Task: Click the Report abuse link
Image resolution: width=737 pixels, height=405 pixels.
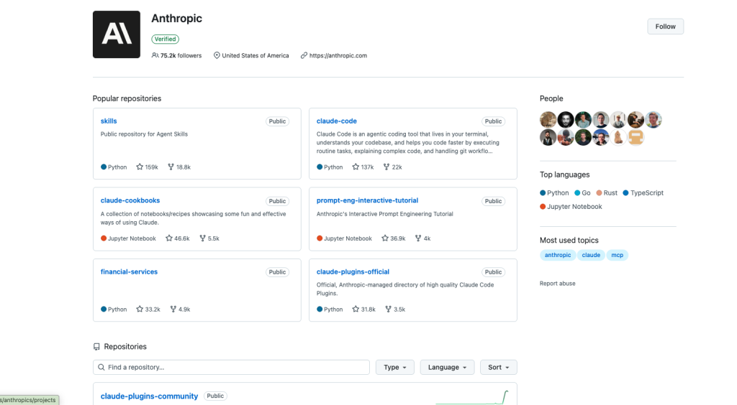Action: [x=558, y=283]
